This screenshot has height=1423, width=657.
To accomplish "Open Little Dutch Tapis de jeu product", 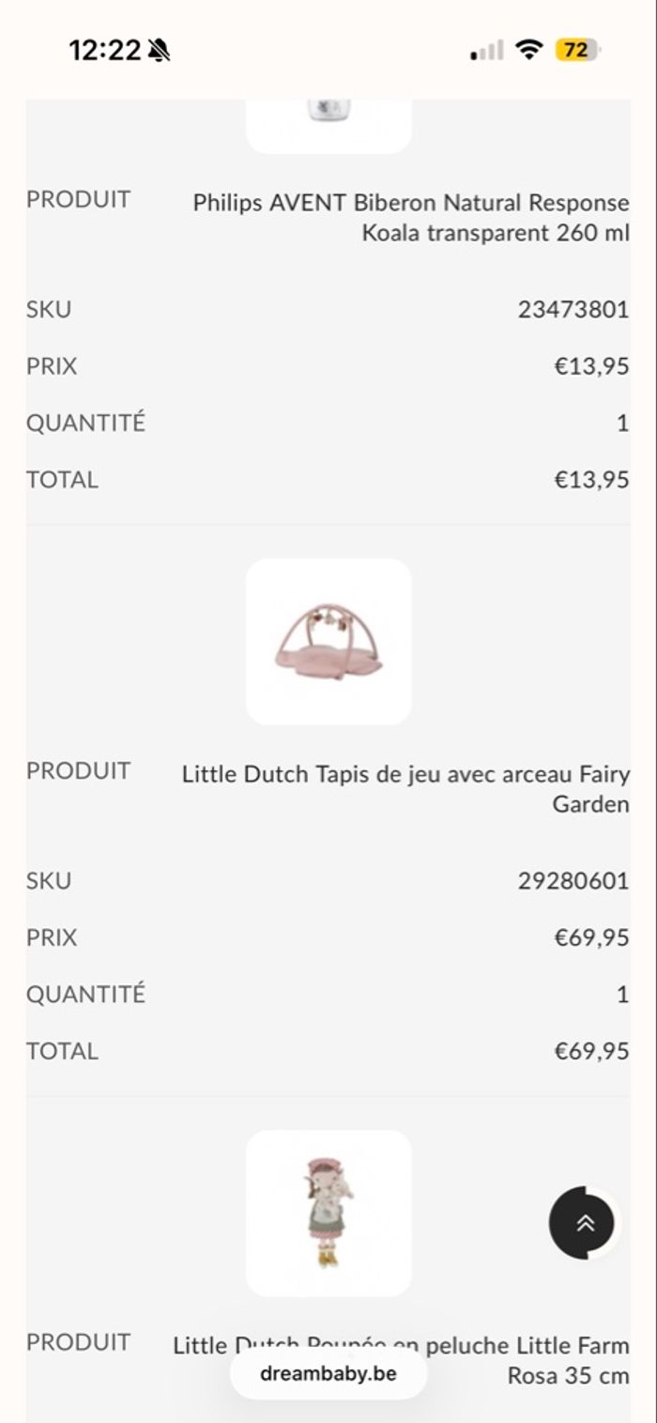I will tap(405, 789).
